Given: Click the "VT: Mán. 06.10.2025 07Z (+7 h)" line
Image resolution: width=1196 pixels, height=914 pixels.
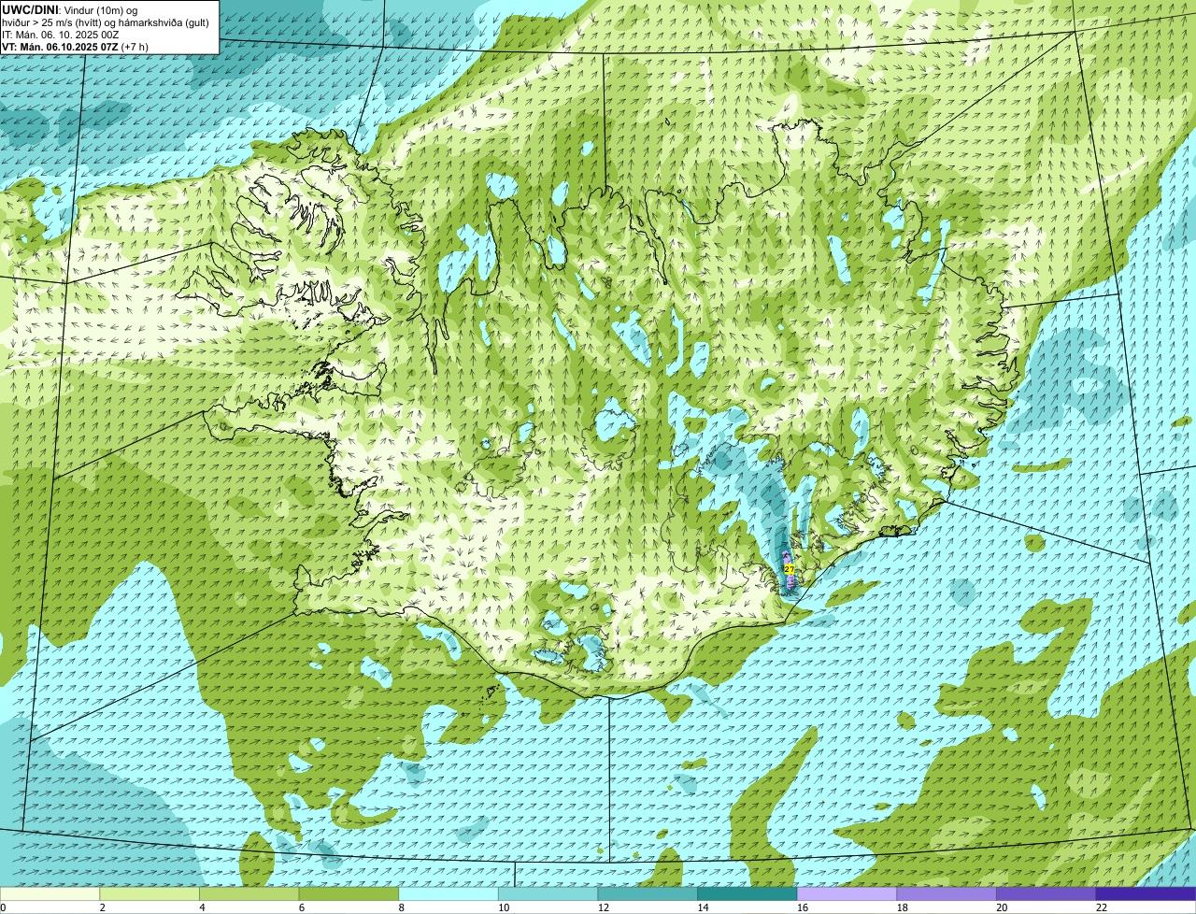Looking at the screenshot, I should pyautogui.click(x=75, y=47).
